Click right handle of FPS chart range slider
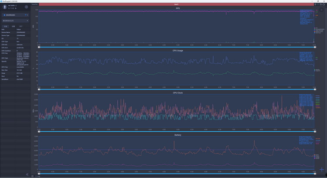Viewport: 327px width, 178px height. pos(315,47)
